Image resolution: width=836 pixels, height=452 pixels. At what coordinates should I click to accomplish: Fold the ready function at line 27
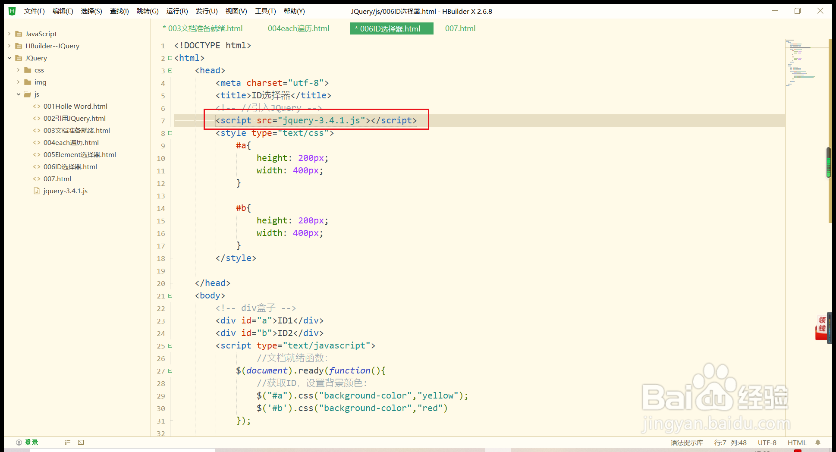170,370
